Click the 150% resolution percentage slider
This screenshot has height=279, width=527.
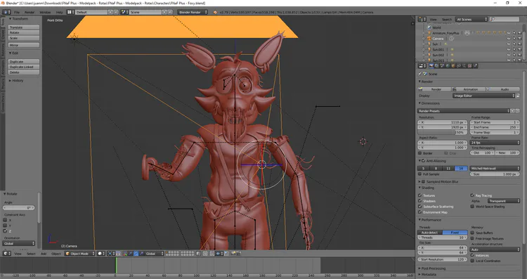tap(443, 132)
